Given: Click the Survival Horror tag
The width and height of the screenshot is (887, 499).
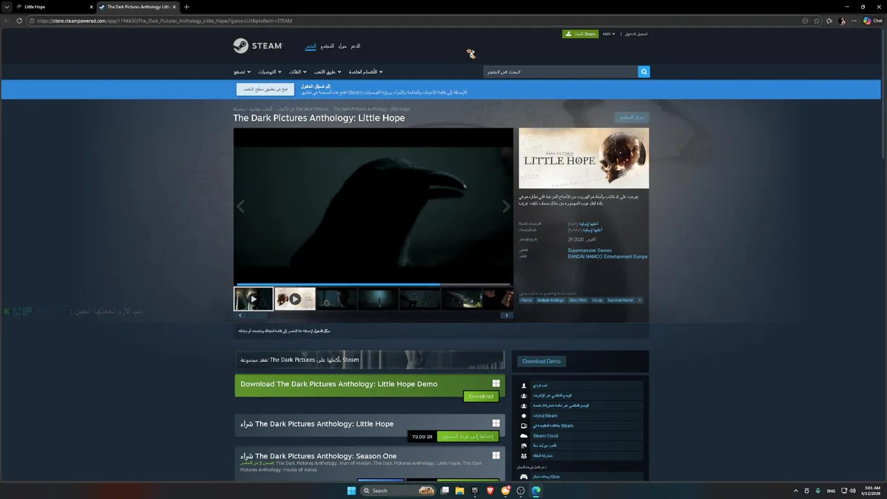Looking at the screenshot, I should 620,300.
